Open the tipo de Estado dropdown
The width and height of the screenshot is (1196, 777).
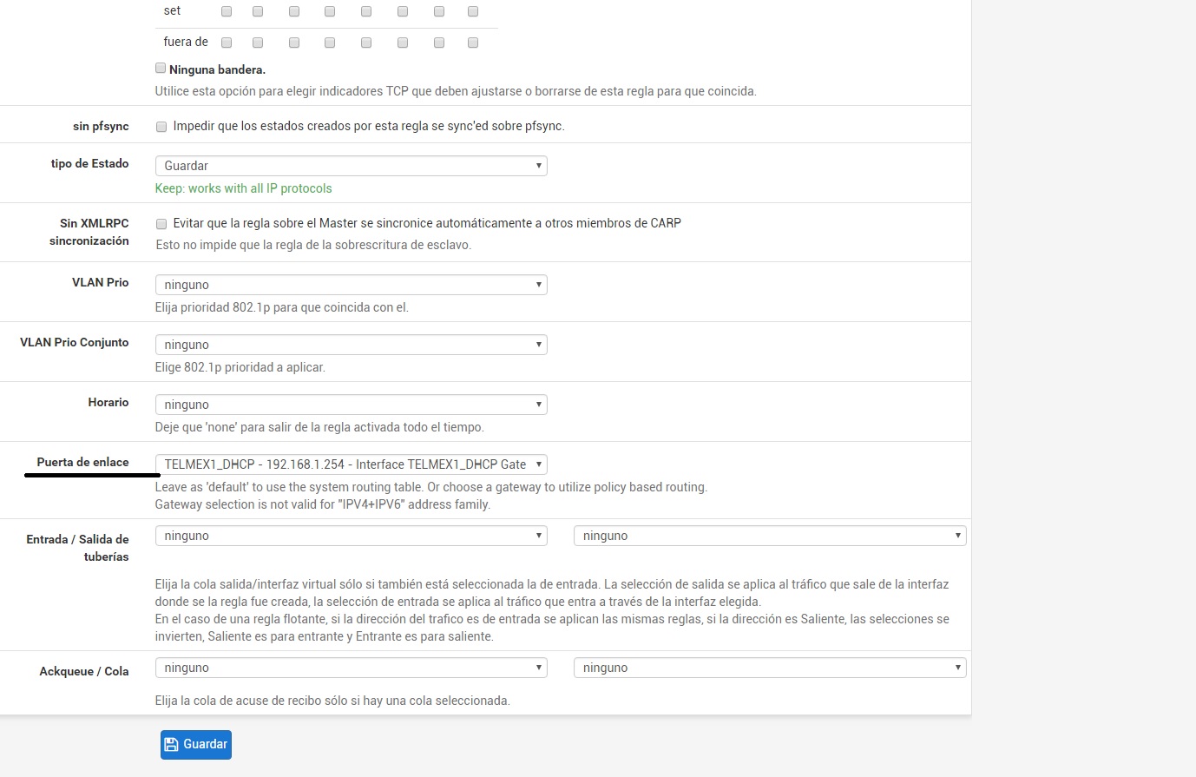pyautogui.click(x=351, y=166)
